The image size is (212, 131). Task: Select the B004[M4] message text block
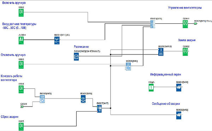[x=179, y=87]
